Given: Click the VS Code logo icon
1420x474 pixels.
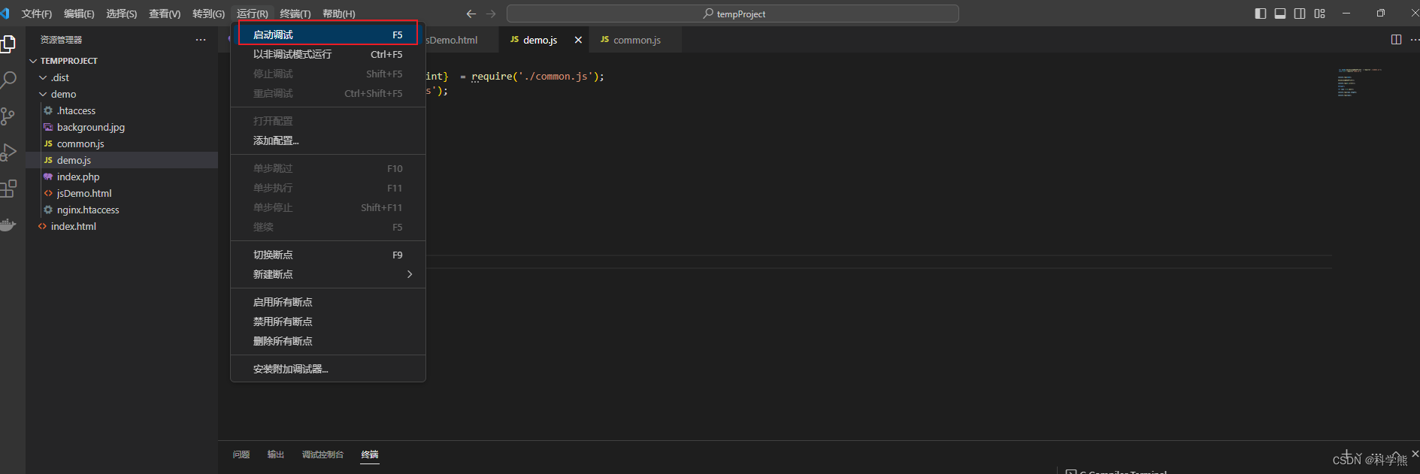Looking at the screenshot, I should click(x=5, y=14).
